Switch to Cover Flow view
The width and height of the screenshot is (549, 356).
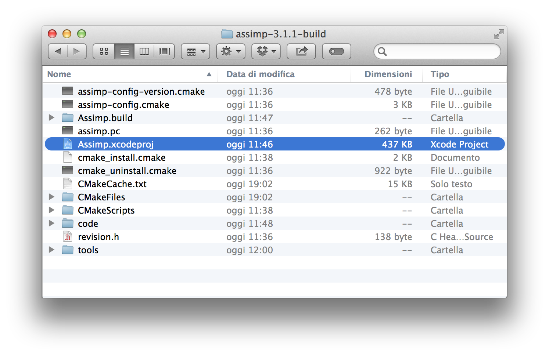(x=164, y=51)
